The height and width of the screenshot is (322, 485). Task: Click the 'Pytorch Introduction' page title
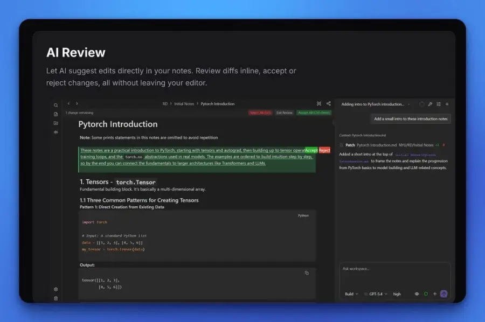click(118, 124)
